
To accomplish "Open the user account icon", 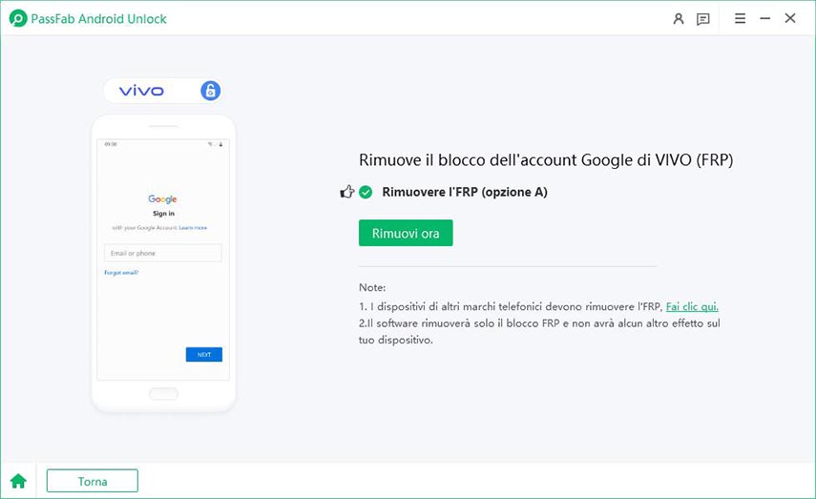I will point(679,18).
